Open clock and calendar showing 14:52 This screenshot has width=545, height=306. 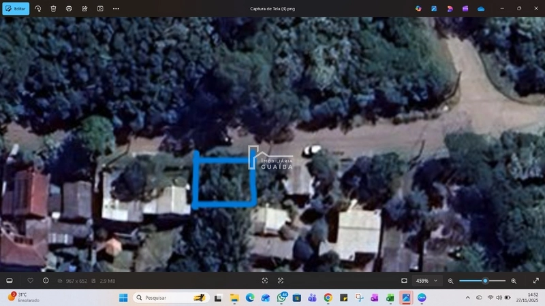(527, 297)
